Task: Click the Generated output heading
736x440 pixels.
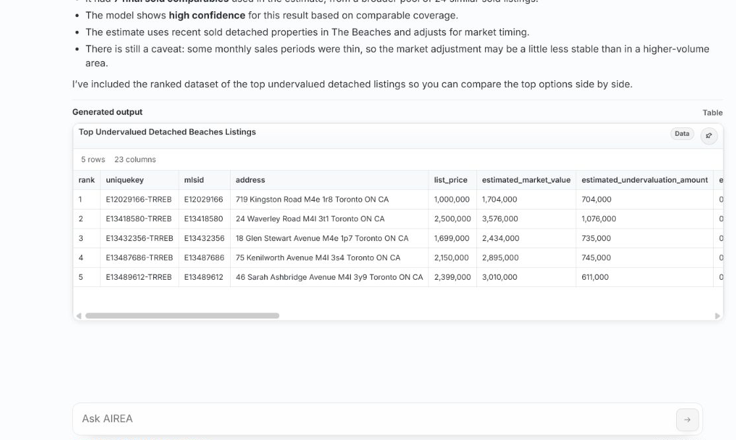Action: pos(108,112)
